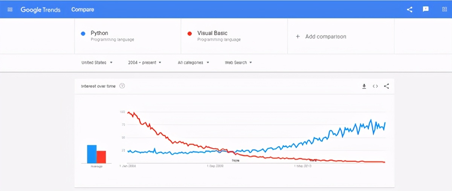
Task: Open the send feedback icon
Action: point(426,9)
